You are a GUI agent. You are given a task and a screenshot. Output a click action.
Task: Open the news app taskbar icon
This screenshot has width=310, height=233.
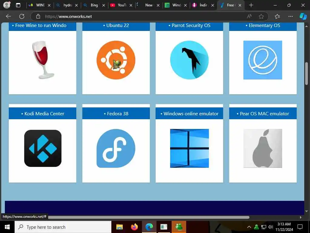[164, 227]
